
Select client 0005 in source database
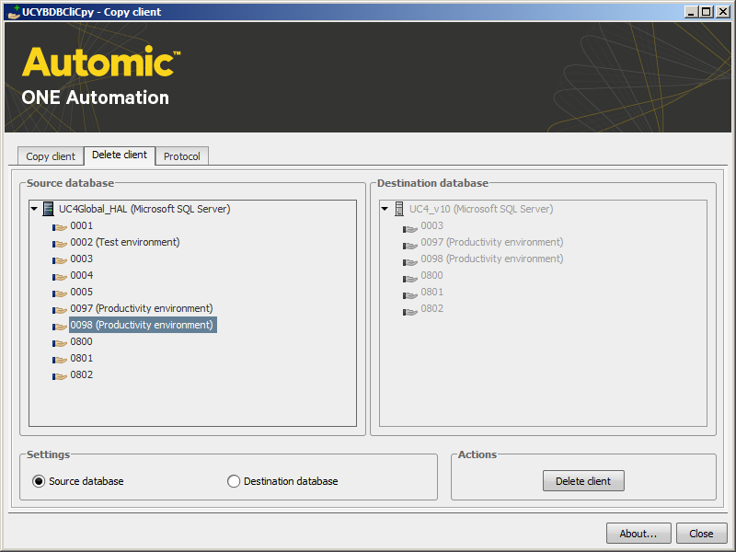point(82,292)
